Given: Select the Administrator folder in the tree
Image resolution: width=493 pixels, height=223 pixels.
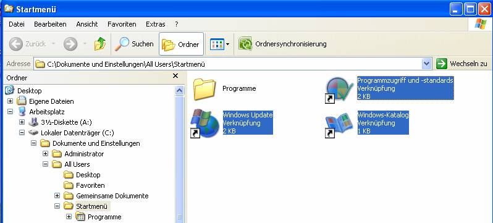Looking at the screenshot, I should [84, 154].
